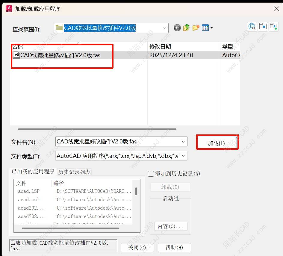Click the 加载(L) button
This screenshot has height=256, width=283.
tap(216, 143)
